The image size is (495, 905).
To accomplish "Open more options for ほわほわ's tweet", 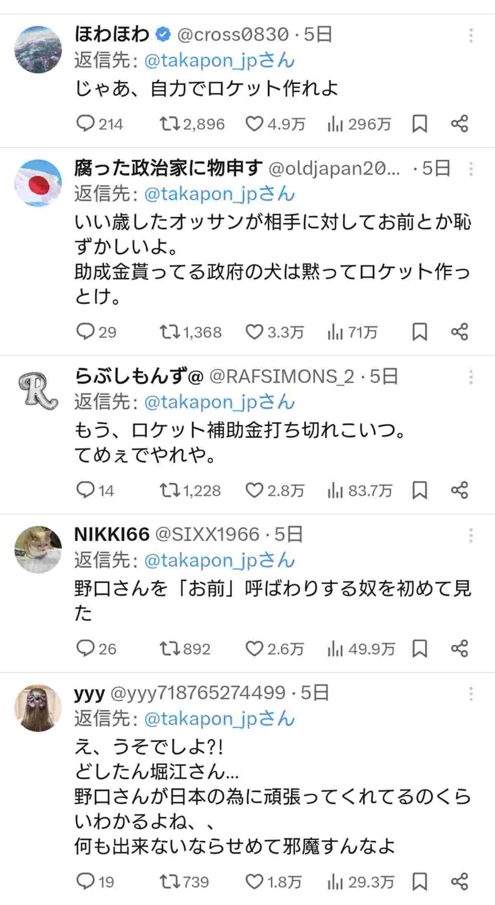I will pyautogui.click(x=471, y=36).
